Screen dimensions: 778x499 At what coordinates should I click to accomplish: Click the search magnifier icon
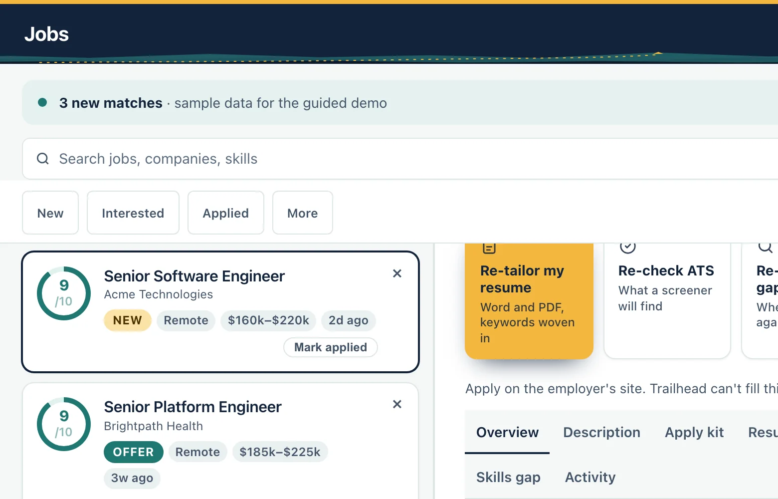pos(43,159)
